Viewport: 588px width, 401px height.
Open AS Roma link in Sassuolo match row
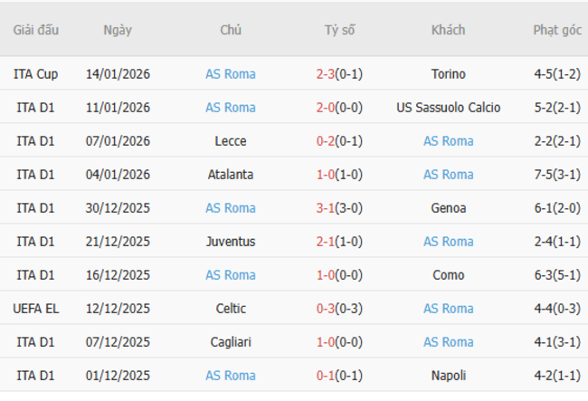(x=231, y=108)
